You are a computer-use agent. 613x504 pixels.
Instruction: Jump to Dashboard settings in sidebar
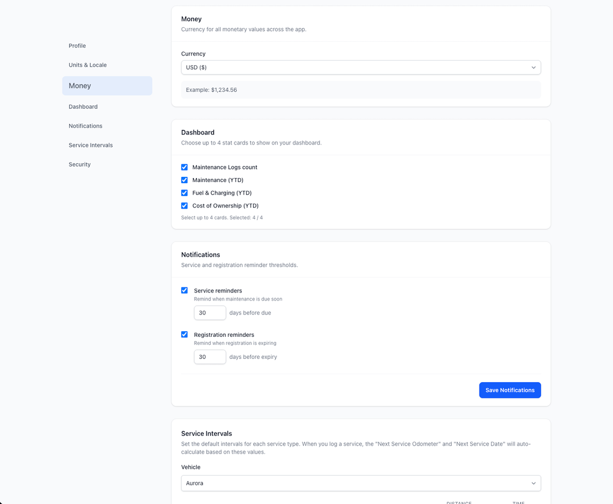(83, 107)
